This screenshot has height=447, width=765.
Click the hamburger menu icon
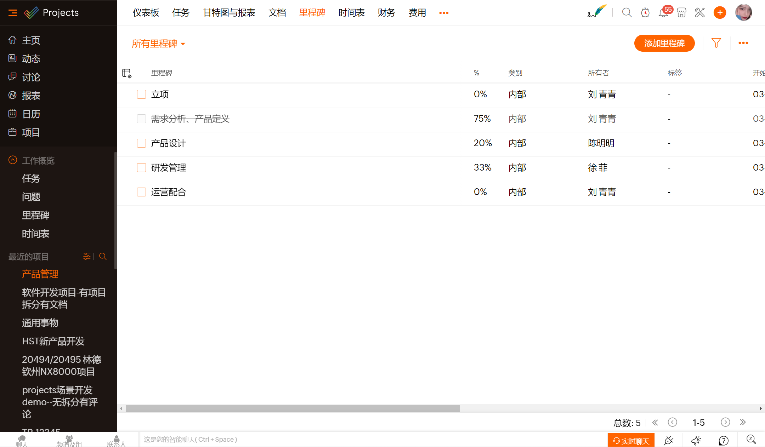13,13
